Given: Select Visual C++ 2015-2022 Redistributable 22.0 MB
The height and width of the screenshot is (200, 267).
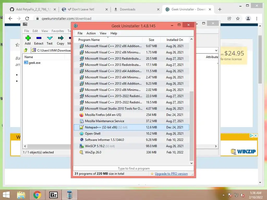Looking at the screenshot, I should tap(131, 96).
